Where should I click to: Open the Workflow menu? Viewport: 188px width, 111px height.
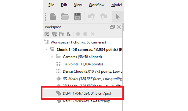click(x=96, y=5)
